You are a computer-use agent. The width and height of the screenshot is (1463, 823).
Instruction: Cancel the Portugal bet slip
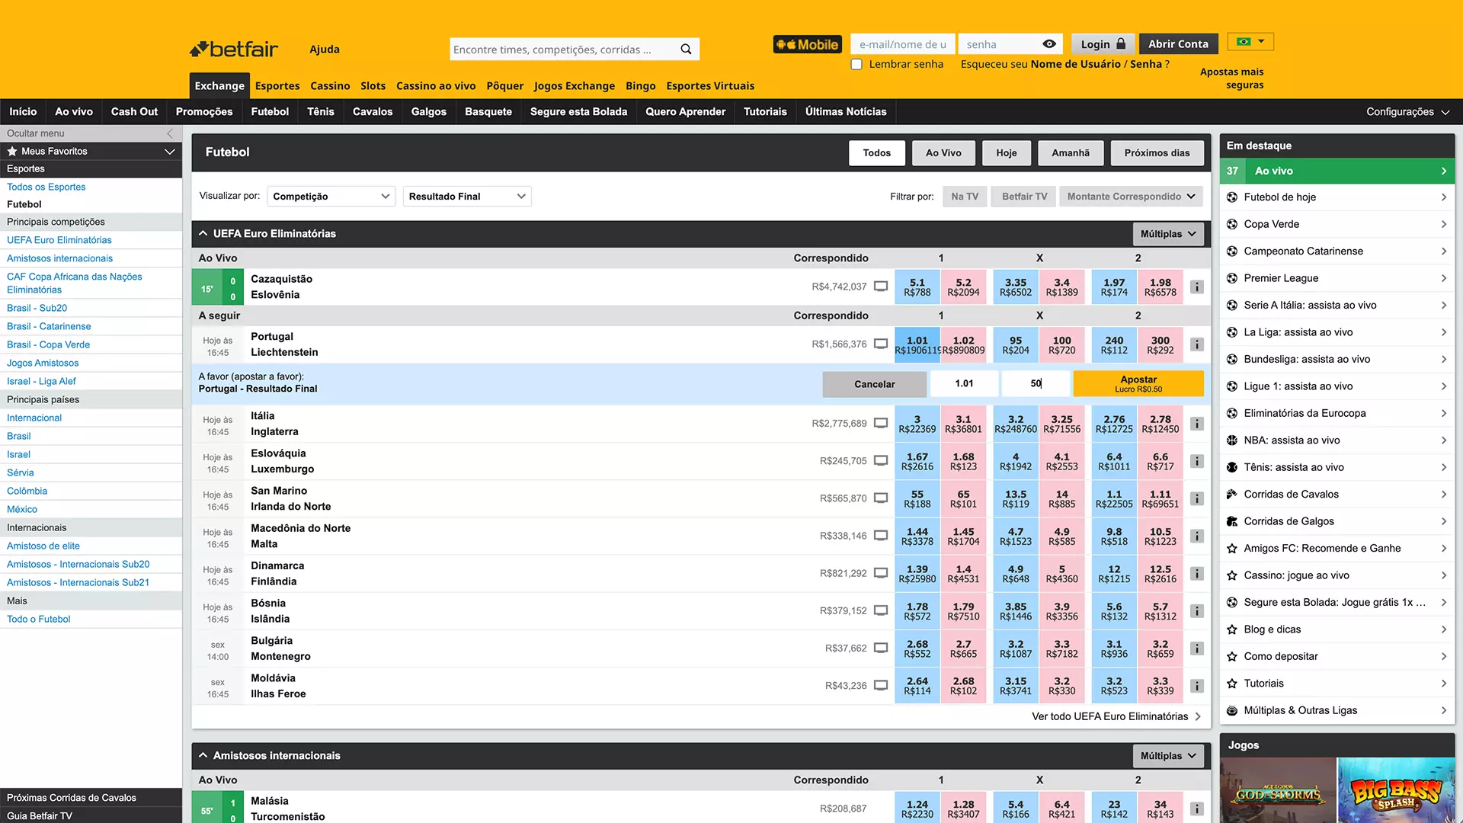[874, 384]
